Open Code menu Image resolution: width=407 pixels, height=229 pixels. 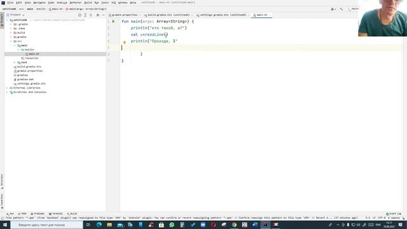tap(51, 3)
